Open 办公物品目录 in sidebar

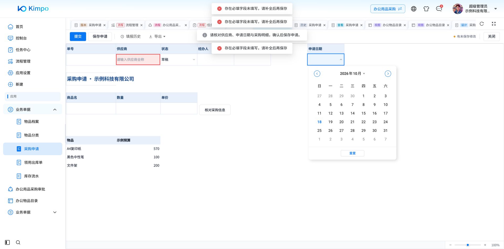(x=33, y=201)
